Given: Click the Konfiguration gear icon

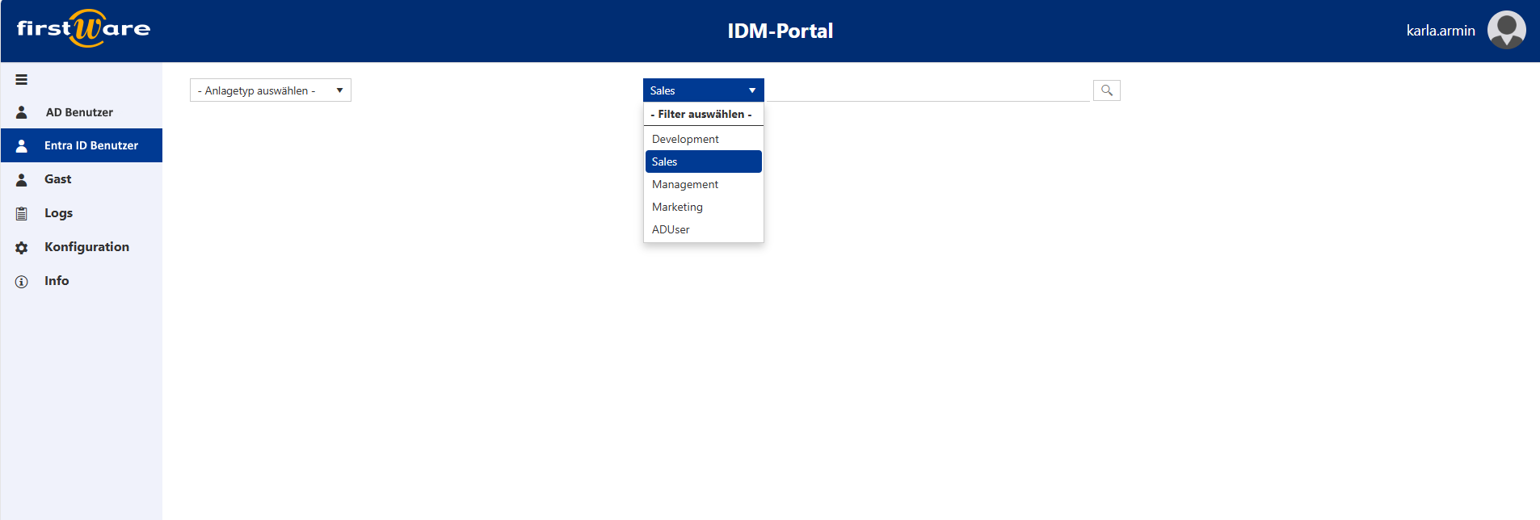Looking at the screenshot, I should [x=22, y=248].
